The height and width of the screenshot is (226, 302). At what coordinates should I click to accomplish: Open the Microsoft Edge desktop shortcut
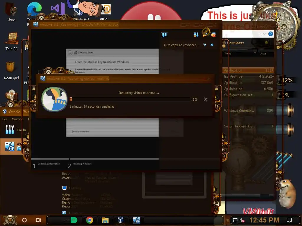[x=34, y=10]
